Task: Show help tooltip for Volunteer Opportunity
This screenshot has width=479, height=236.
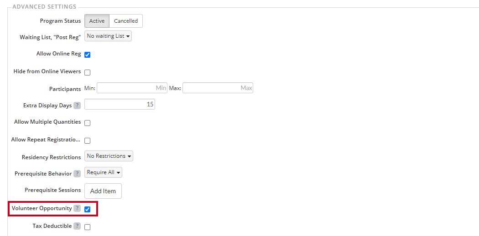Action: click(x=77, y=209)
